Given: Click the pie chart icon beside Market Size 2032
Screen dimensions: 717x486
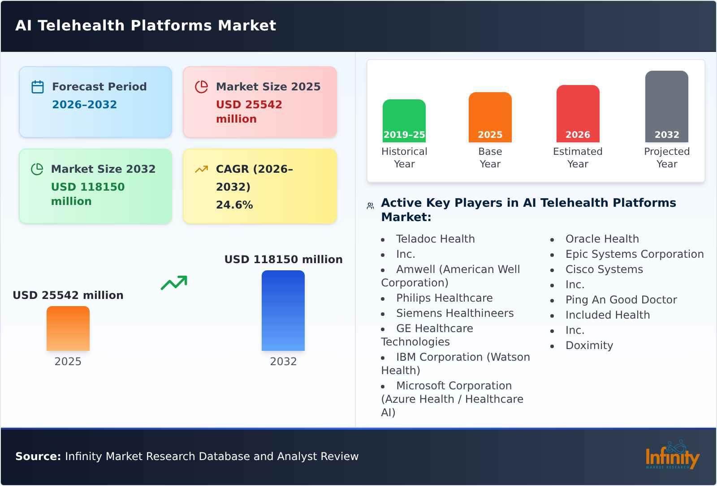Looking at the screenshot, I should coord(37,169).
